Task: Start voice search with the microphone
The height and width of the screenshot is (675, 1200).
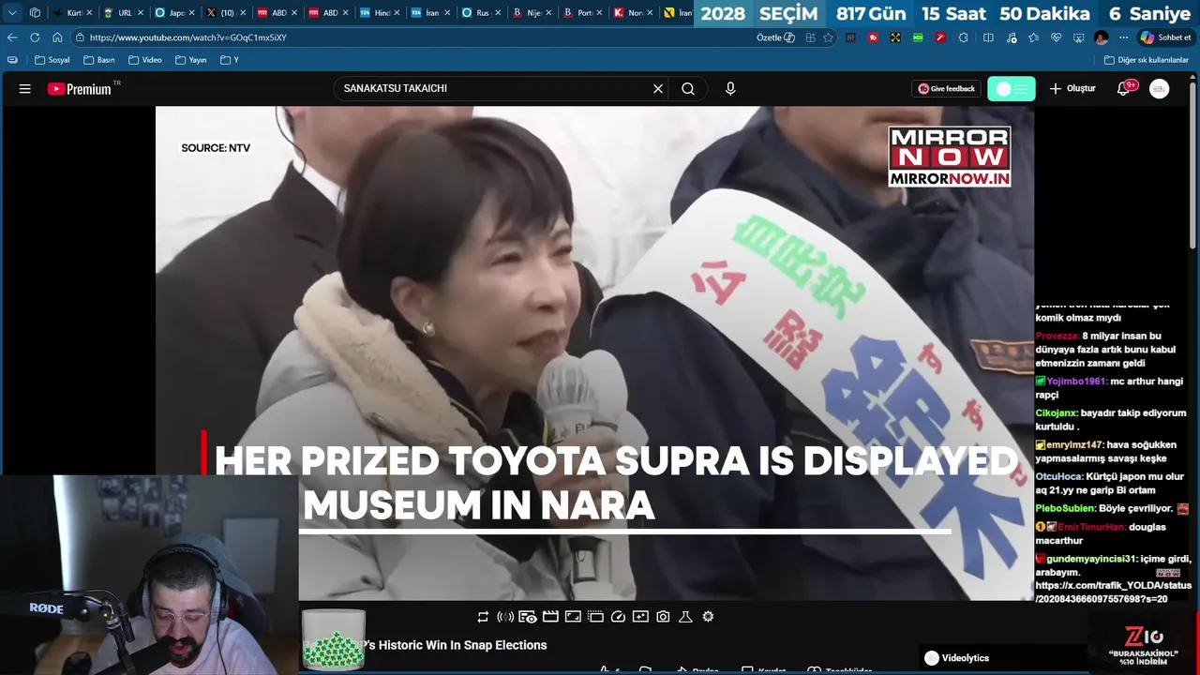Action: [x=730, y=89]
